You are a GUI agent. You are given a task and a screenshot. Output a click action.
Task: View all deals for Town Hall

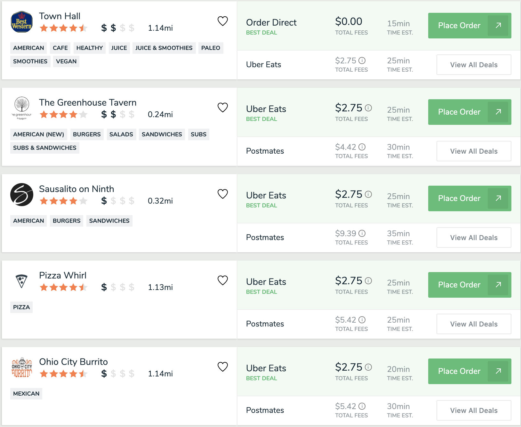[x=474, y=65]
